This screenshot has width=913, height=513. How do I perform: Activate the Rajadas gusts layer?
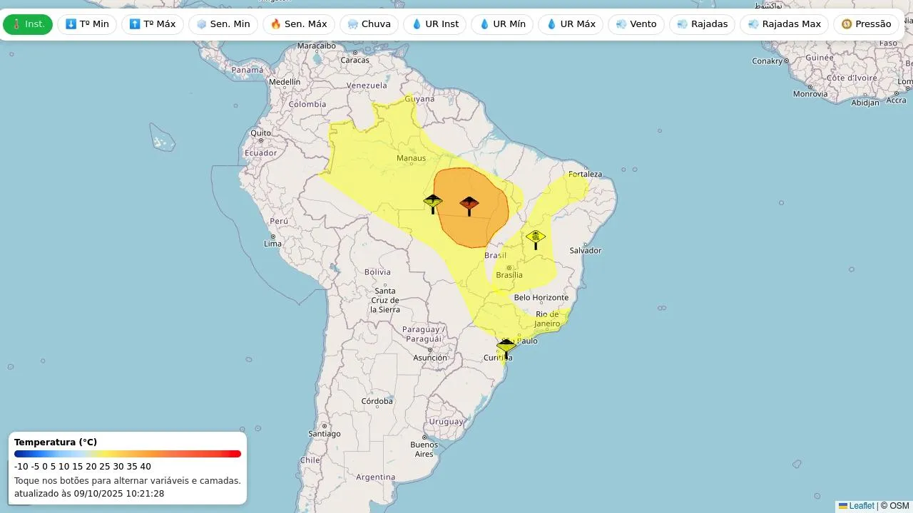[702, 24]
